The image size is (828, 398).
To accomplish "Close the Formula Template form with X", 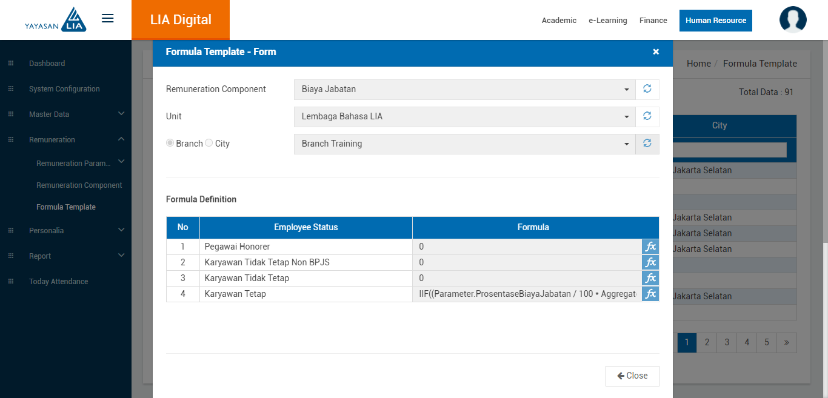I will point(655,52).
